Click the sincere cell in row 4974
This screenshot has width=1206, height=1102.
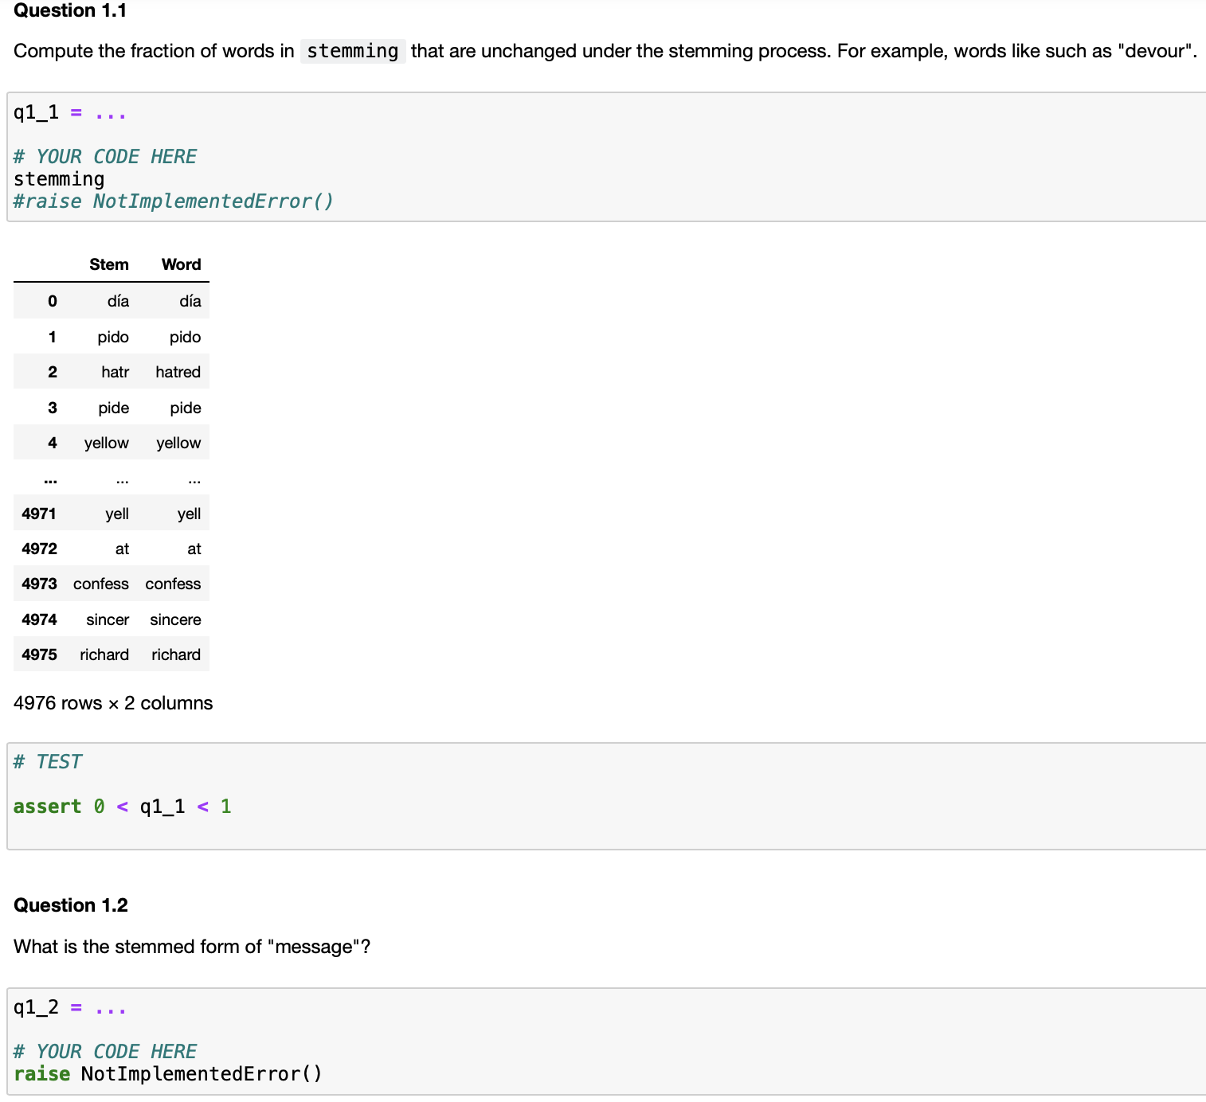click(174, 619)
